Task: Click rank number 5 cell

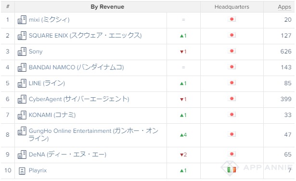Action: (x=8, y=83)
